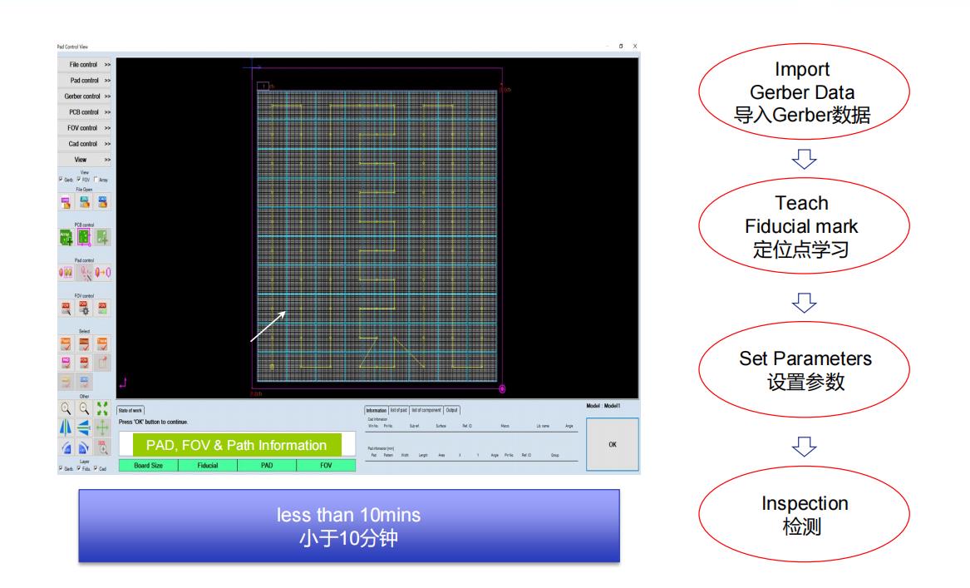Expand the Gerber control section

(85, 96)
